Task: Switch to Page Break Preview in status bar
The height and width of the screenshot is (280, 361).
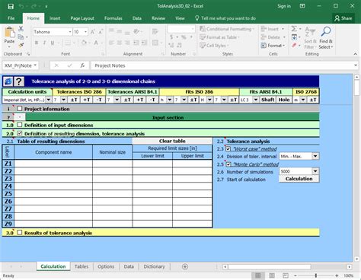Action: [286, 275]
